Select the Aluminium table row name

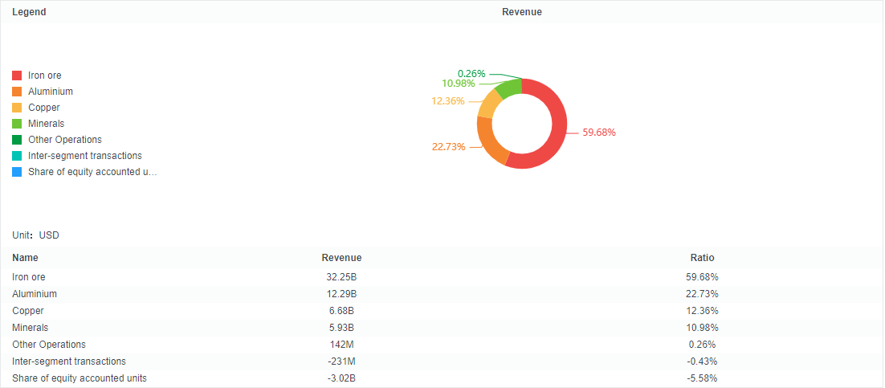(35, 294)
